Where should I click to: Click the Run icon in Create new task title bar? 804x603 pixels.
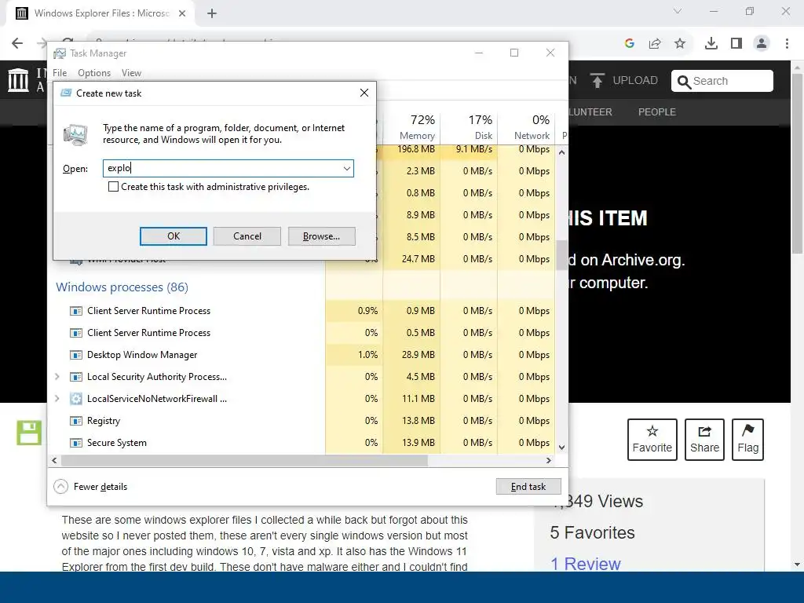(66, 93)
